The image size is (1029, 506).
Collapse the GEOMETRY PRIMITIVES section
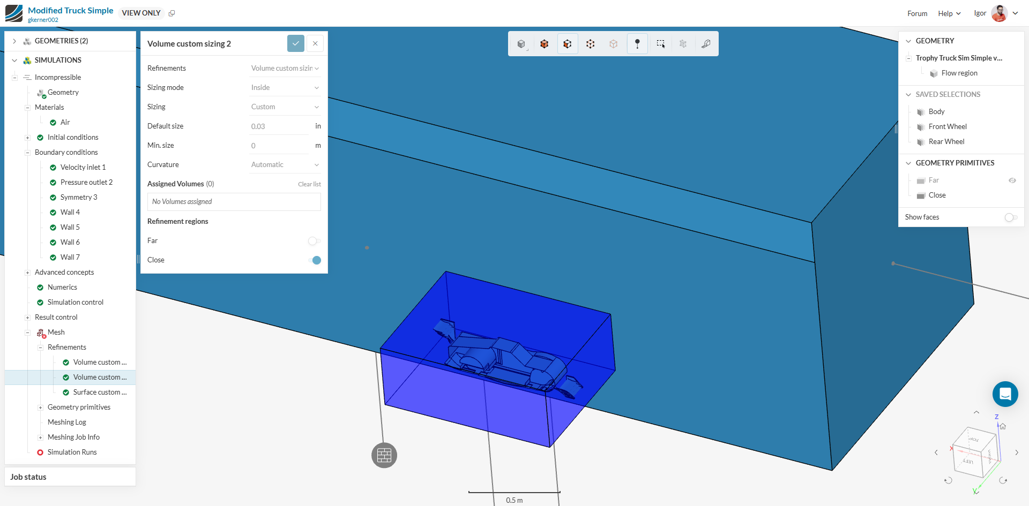pos(908,163)
